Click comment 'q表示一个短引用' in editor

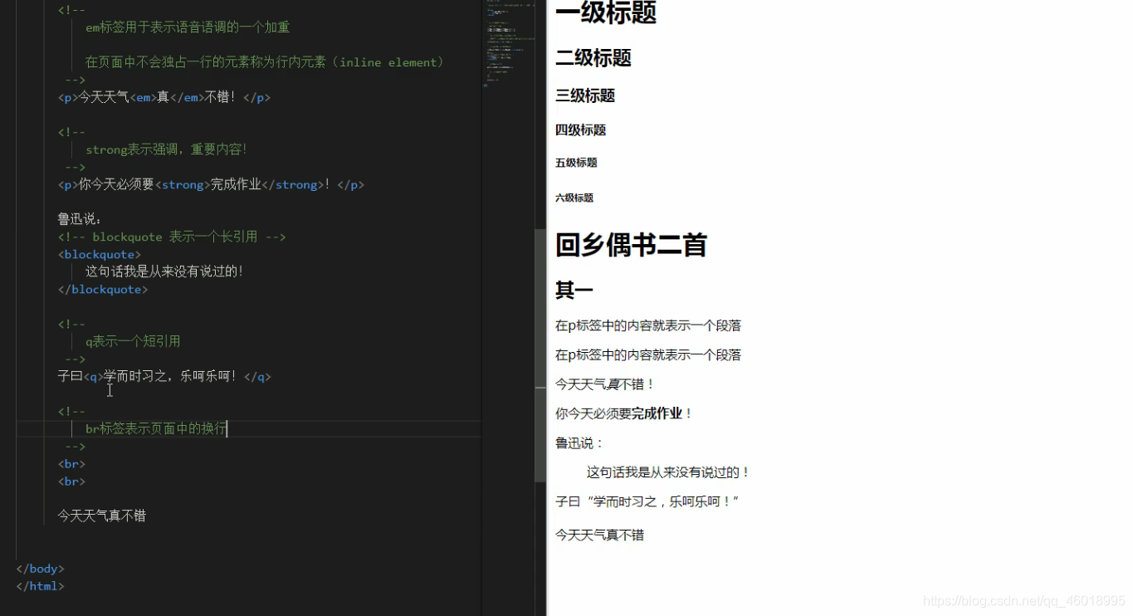[x=133, y=341]
